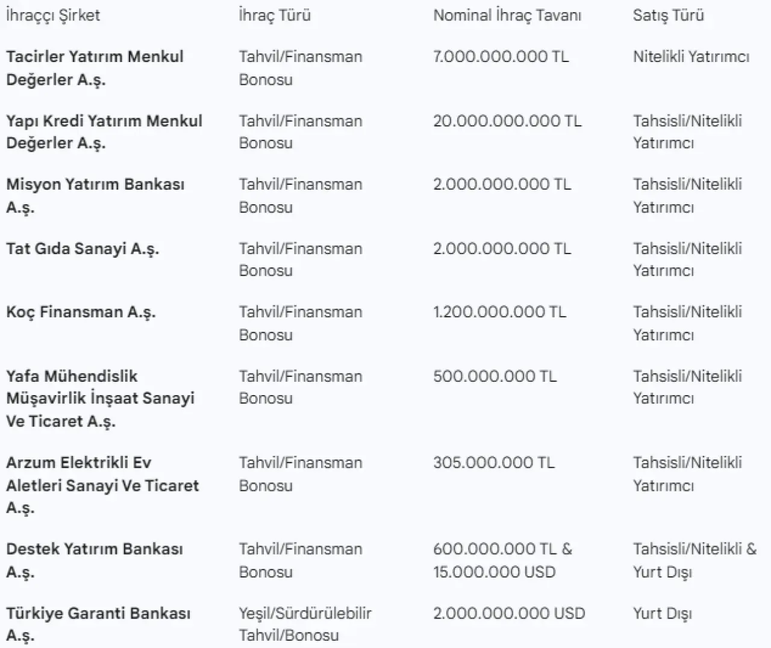Click Yafa Mühendislik Müşavirlik İnşaat company name

pyautogui.click(x=100, y=398)
